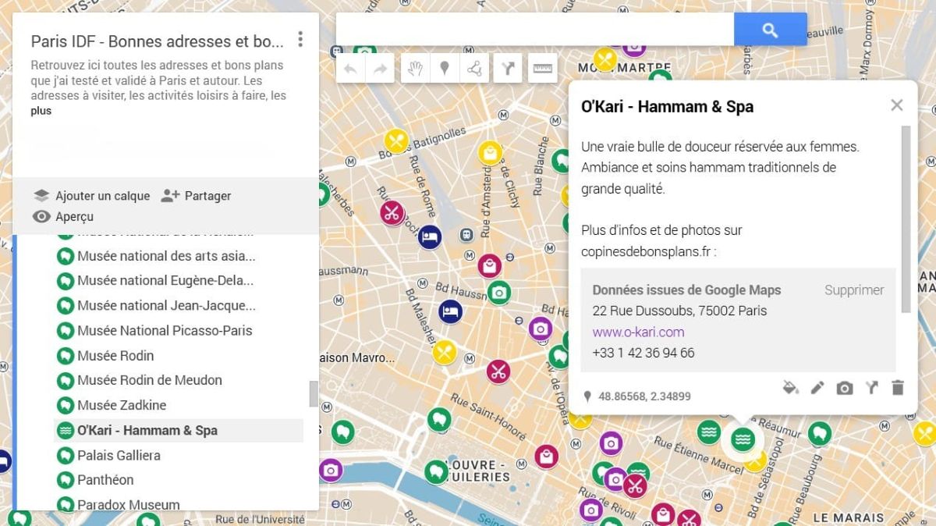This screenshot has width=936, height=526.
Task: Click the coordinates '48.86568, 2.34899'
Action: pos(644,396)
